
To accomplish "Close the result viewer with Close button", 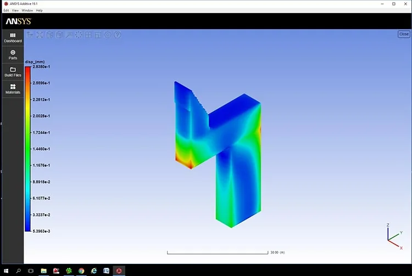I will point(404,34).
